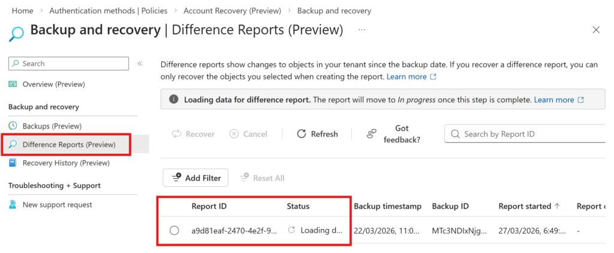The width and height of the screenshot is (614, 253).
Task: Collapse the sidebar with double-chevron
Action: 140,63
